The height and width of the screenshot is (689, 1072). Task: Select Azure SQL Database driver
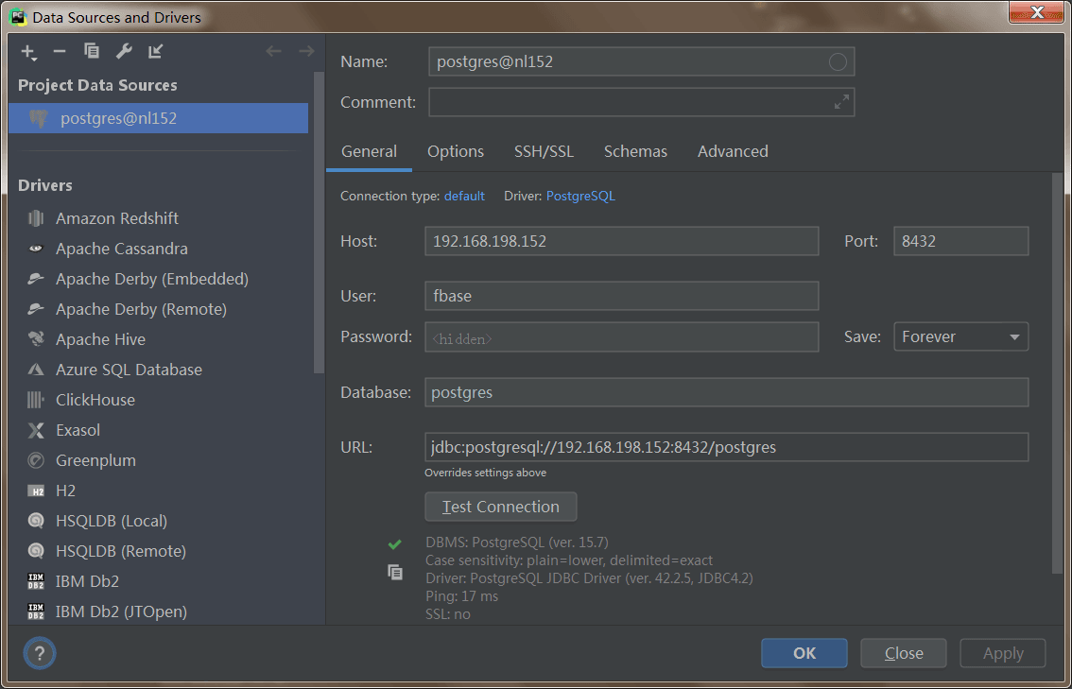pyautogui.click(x=159, y=370)
